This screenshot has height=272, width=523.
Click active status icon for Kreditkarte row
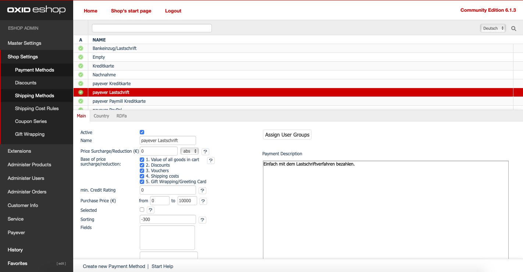[x=81, y=66]
